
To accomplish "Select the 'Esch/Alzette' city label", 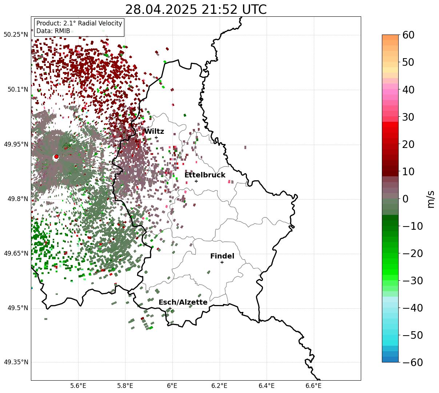I will 183,302.
